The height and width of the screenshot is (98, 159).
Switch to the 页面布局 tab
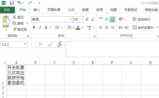point(54,10)
